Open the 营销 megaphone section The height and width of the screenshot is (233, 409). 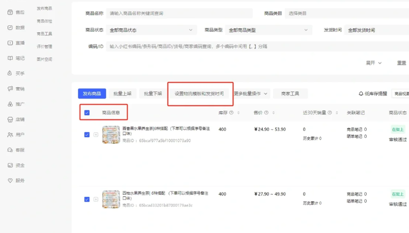coord(16,89)
